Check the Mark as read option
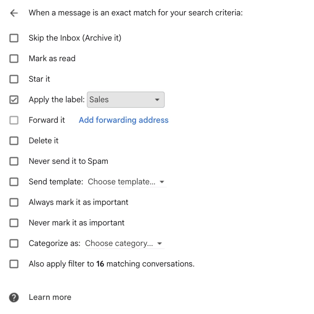 [x=14, y=59]
